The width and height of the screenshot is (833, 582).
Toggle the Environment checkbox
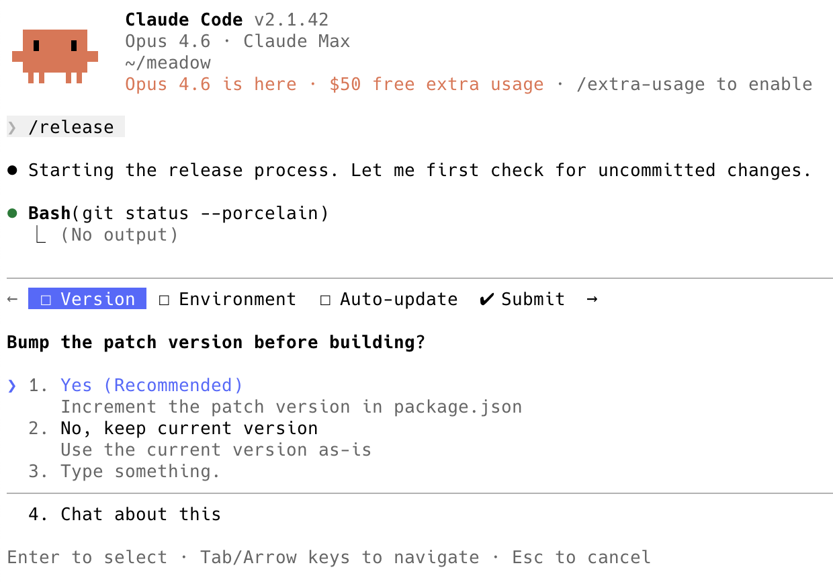pyautogui.click(x=164, y=300)
